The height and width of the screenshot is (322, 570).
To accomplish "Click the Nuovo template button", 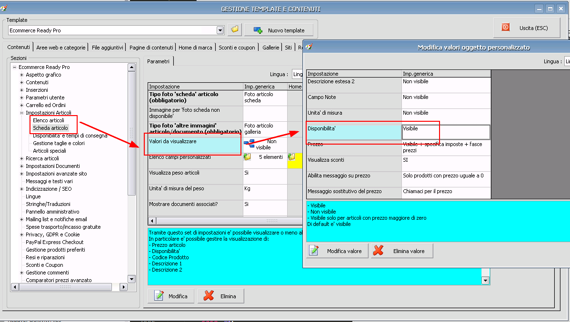I will tap(280, 30).
